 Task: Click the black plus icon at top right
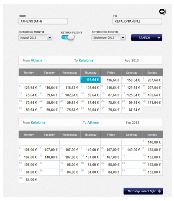click(x=162, y=11)
